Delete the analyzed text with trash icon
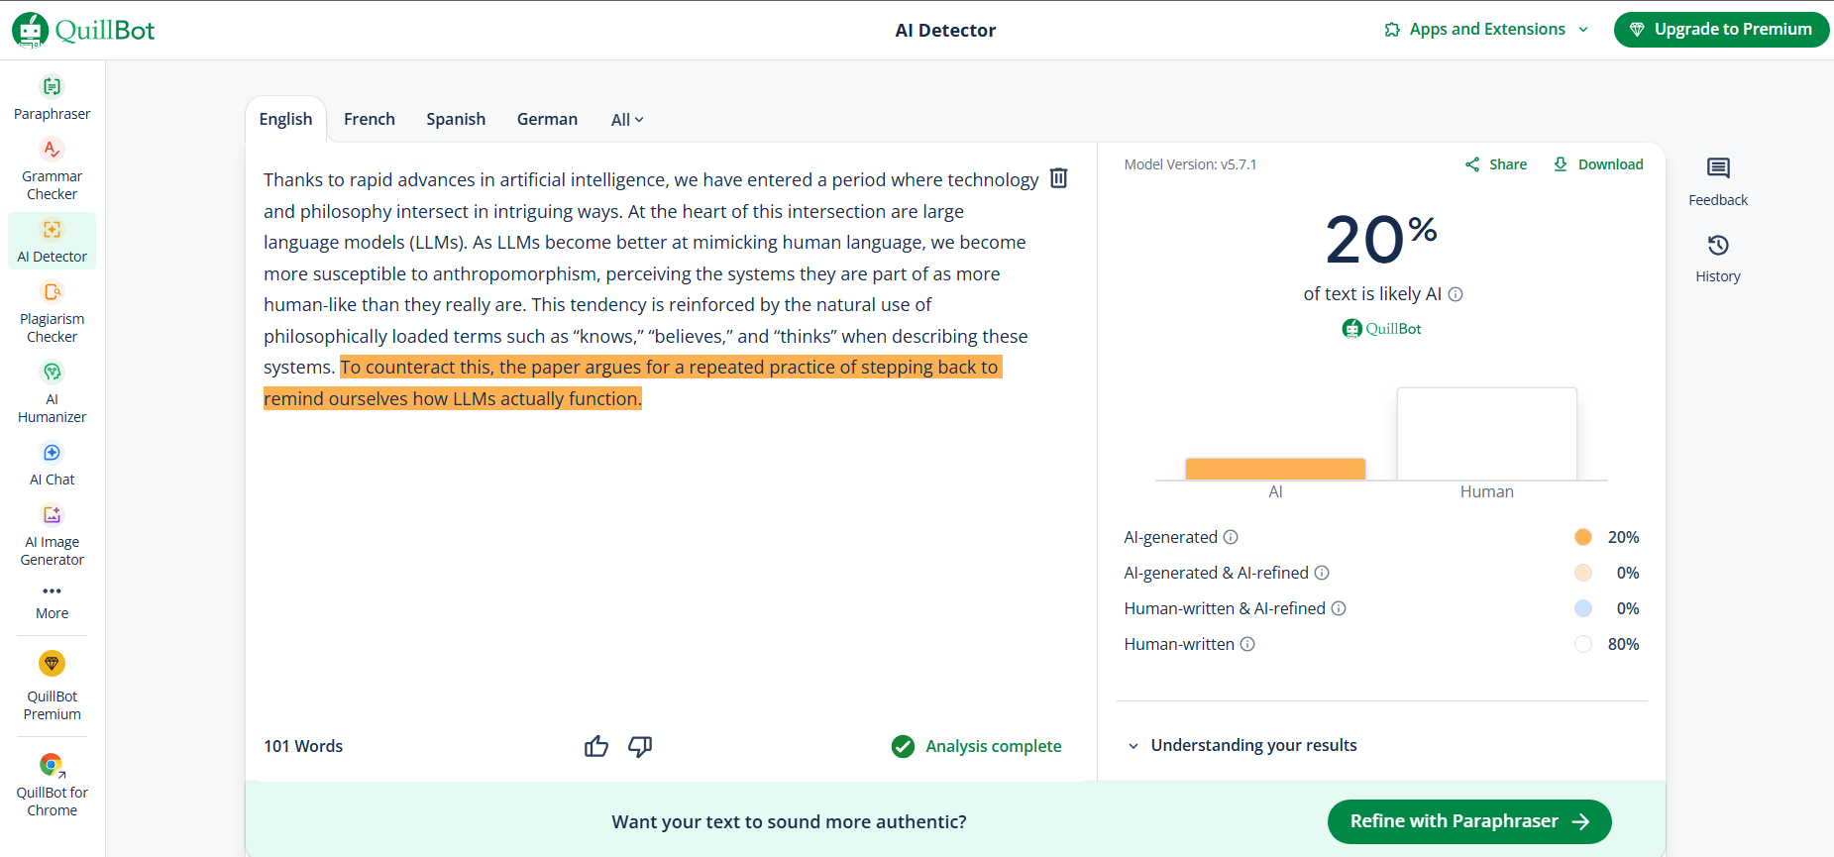This screenshot has height=857, width=1834. (x=1057, y=178)
